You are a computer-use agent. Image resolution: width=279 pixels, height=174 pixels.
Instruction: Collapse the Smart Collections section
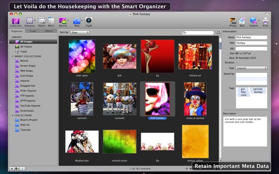click(x=12, y=57)
